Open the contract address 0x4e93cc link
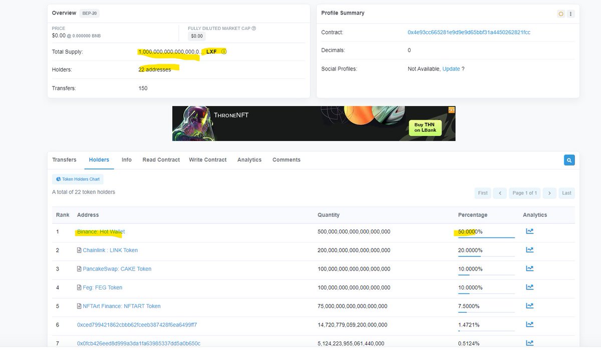Viewport: 601px width, 350px height. coord(469,32)
